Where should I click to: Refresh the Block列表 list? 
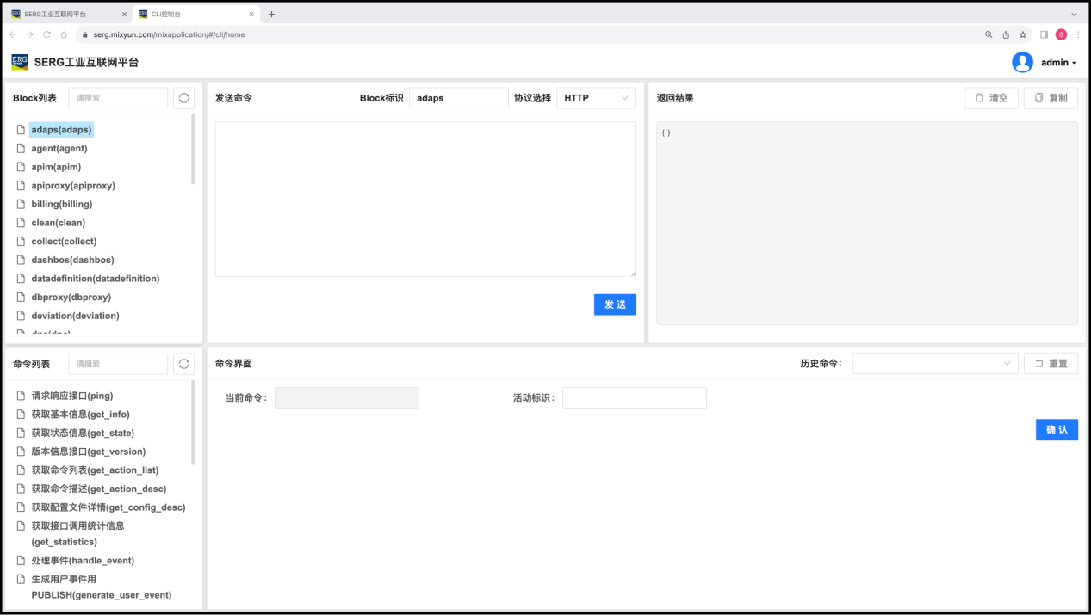pos(183,98)
